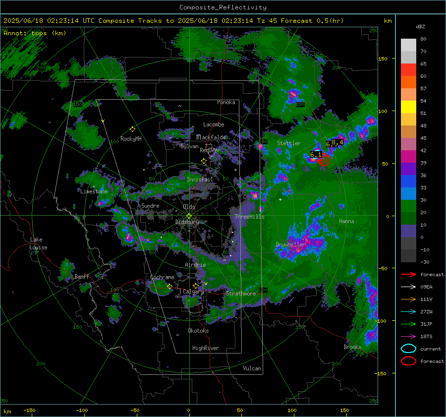Click the light blue swatch in the dBZ scale
Screen dimensions: 446x417
click(408, 194)
